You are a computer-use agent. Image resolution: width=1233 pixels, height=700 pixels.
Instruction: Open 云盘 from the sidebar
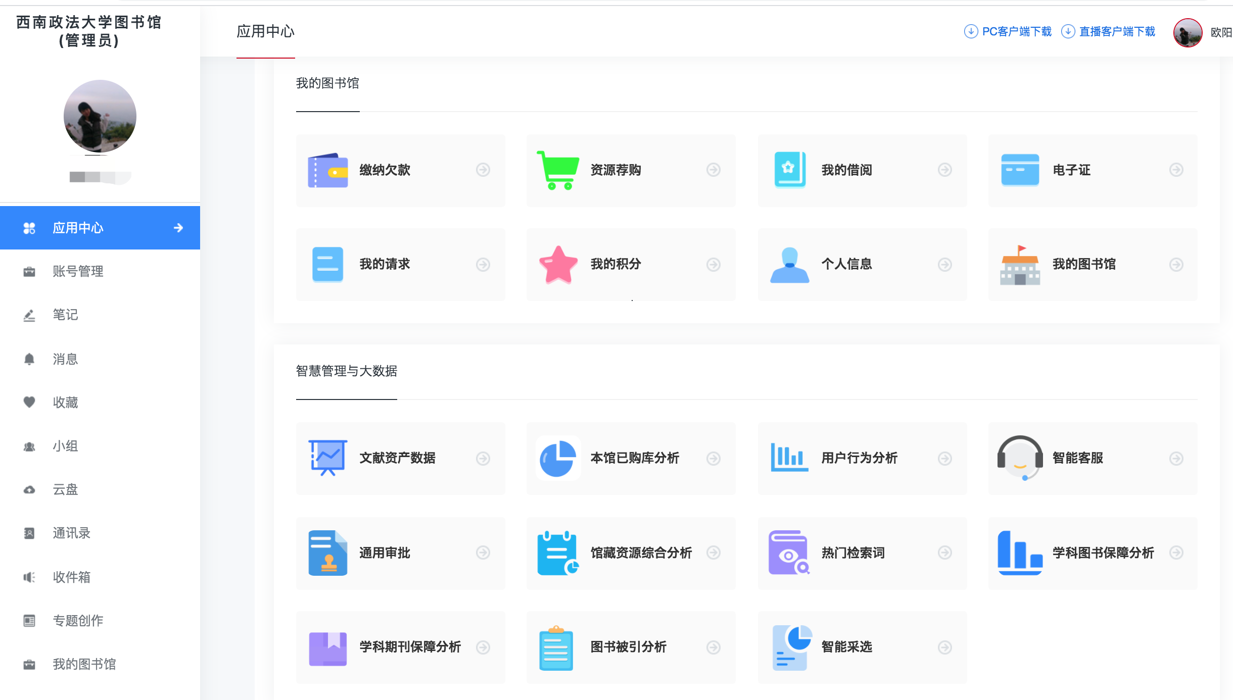pos(65,489)
